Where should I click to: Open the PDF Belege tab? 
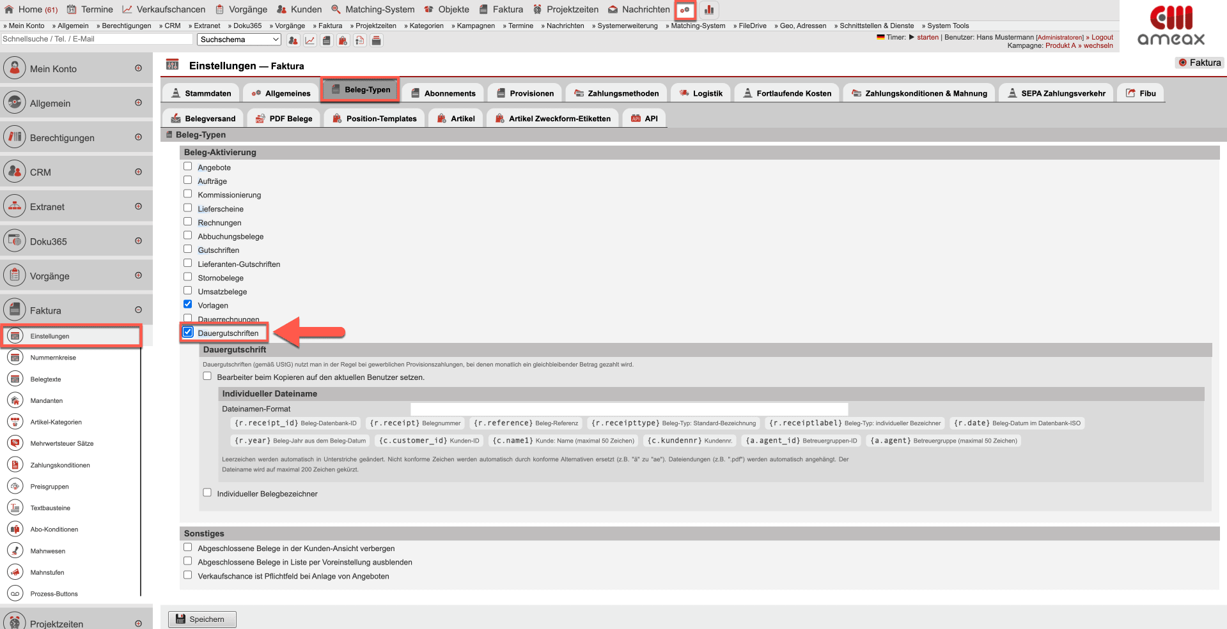coord(284,119)
